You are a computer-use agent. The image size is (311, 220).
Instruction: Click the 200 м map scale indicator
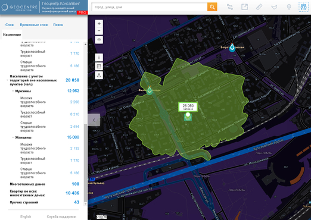coord(101,217)
